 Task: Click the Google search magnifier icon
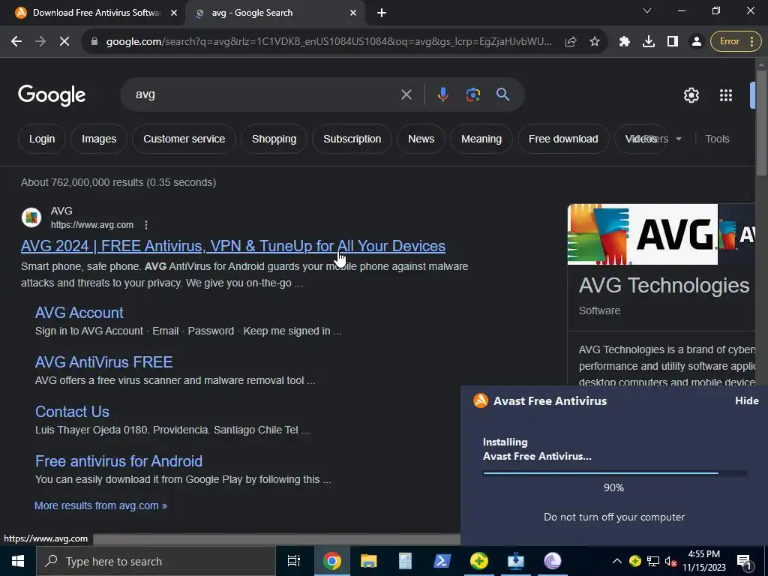click(502, 94)
